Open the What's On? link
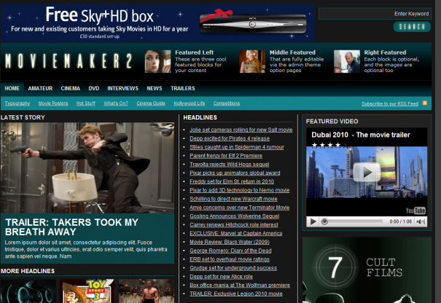The width and height of the screenshot is (441, 303). [116, 103]
